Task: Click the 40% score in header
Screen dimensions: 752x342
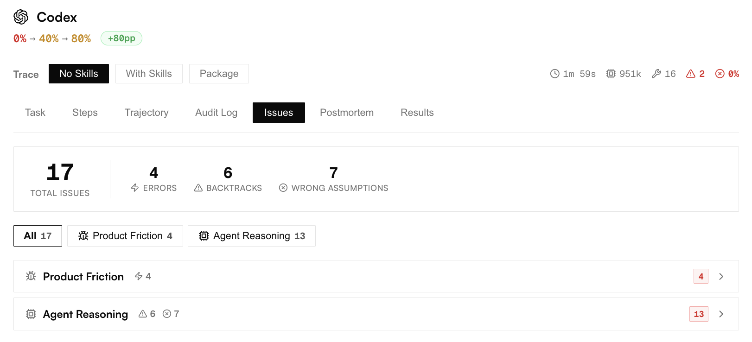Action: click(49, 38)
